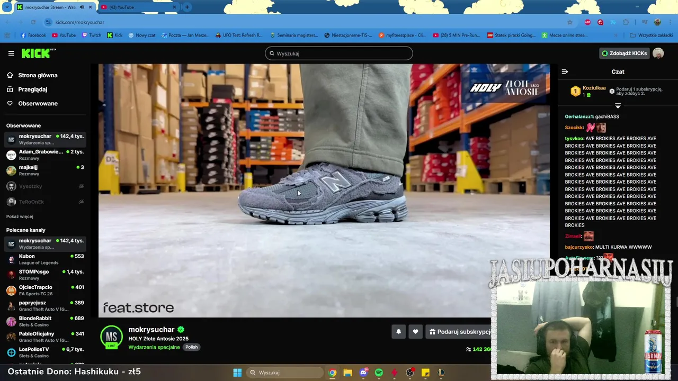The height and width of the screenshot is (381, 678).
Task: Click the KICK logo
Action: point(38,53)
